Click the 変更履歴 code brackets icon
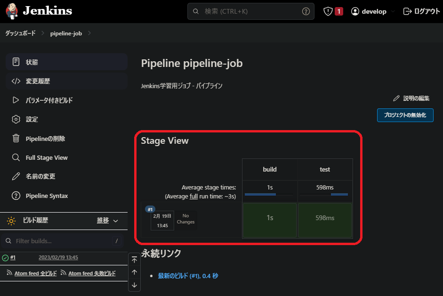 point(16,81)
